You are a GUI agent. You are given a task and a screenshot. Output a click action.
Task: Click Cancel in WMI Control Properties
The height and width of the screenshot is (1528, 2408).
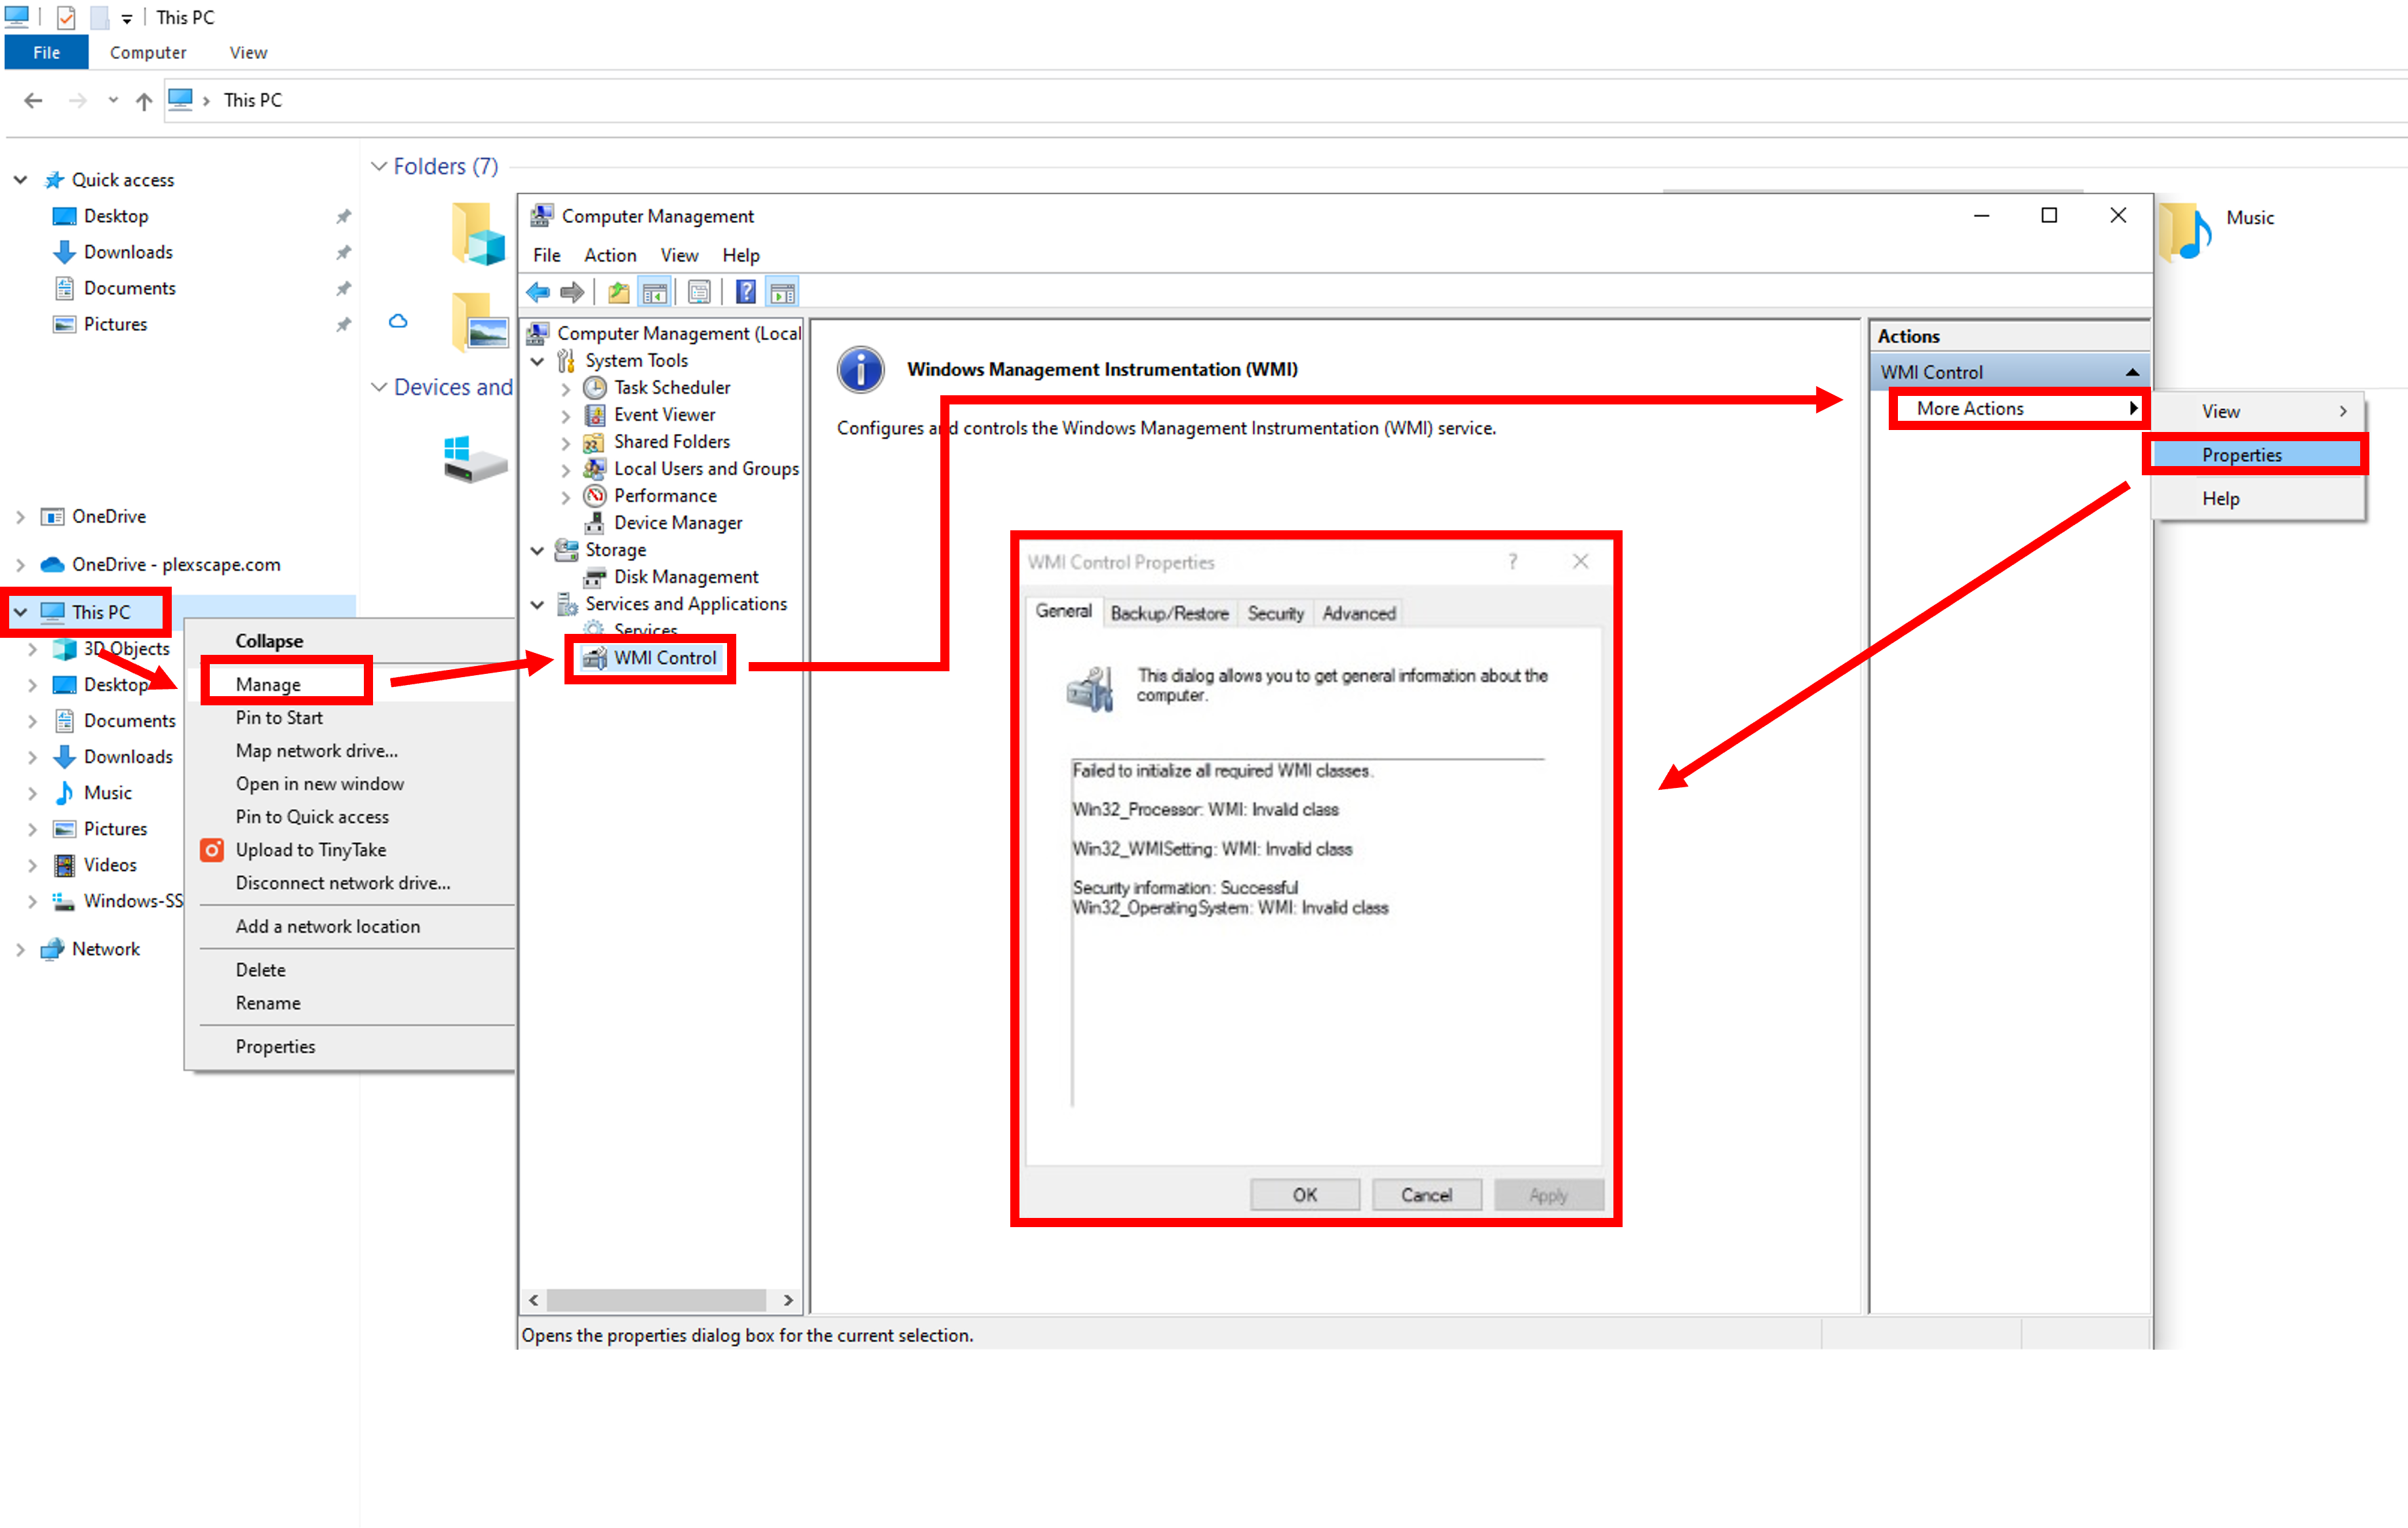tap(1426, 1195)
